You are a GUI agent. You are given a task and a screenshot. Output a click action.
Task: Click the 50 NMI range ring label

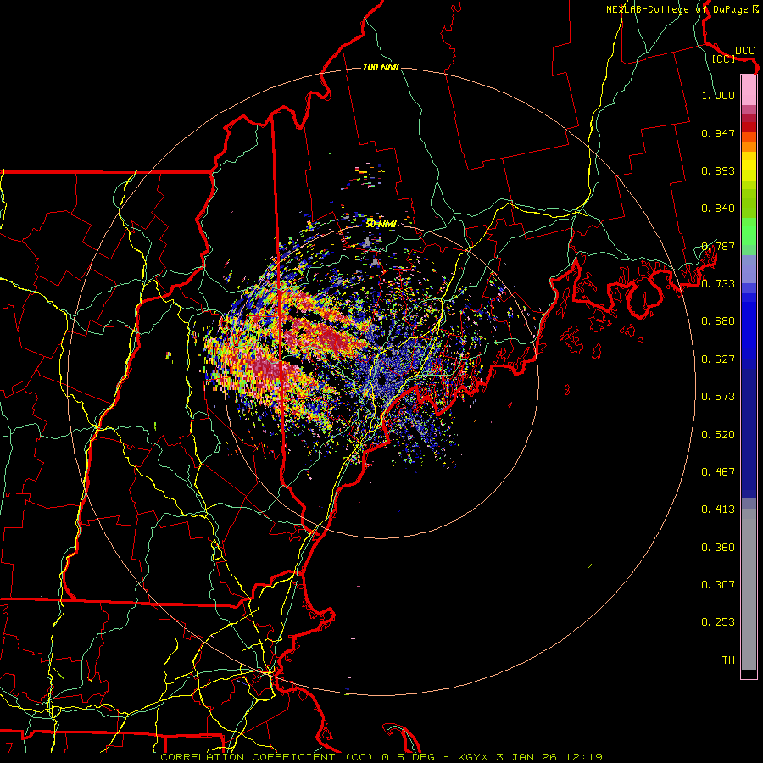pos(381,224)
